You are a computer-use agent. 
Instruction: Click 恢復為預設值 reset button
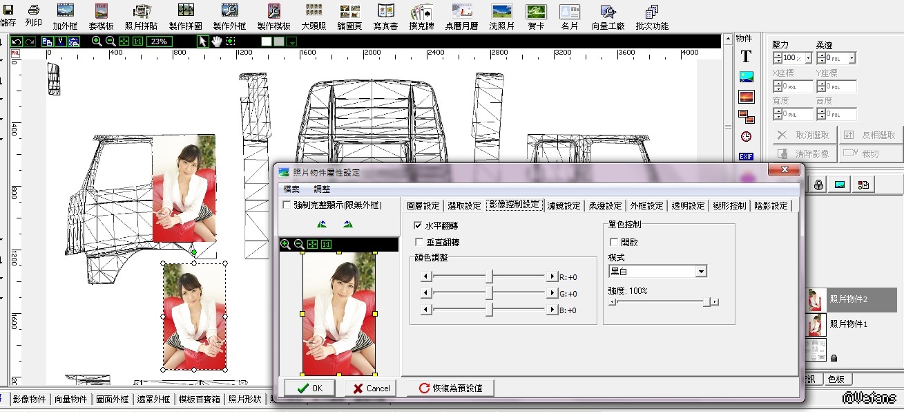[450, 388]
